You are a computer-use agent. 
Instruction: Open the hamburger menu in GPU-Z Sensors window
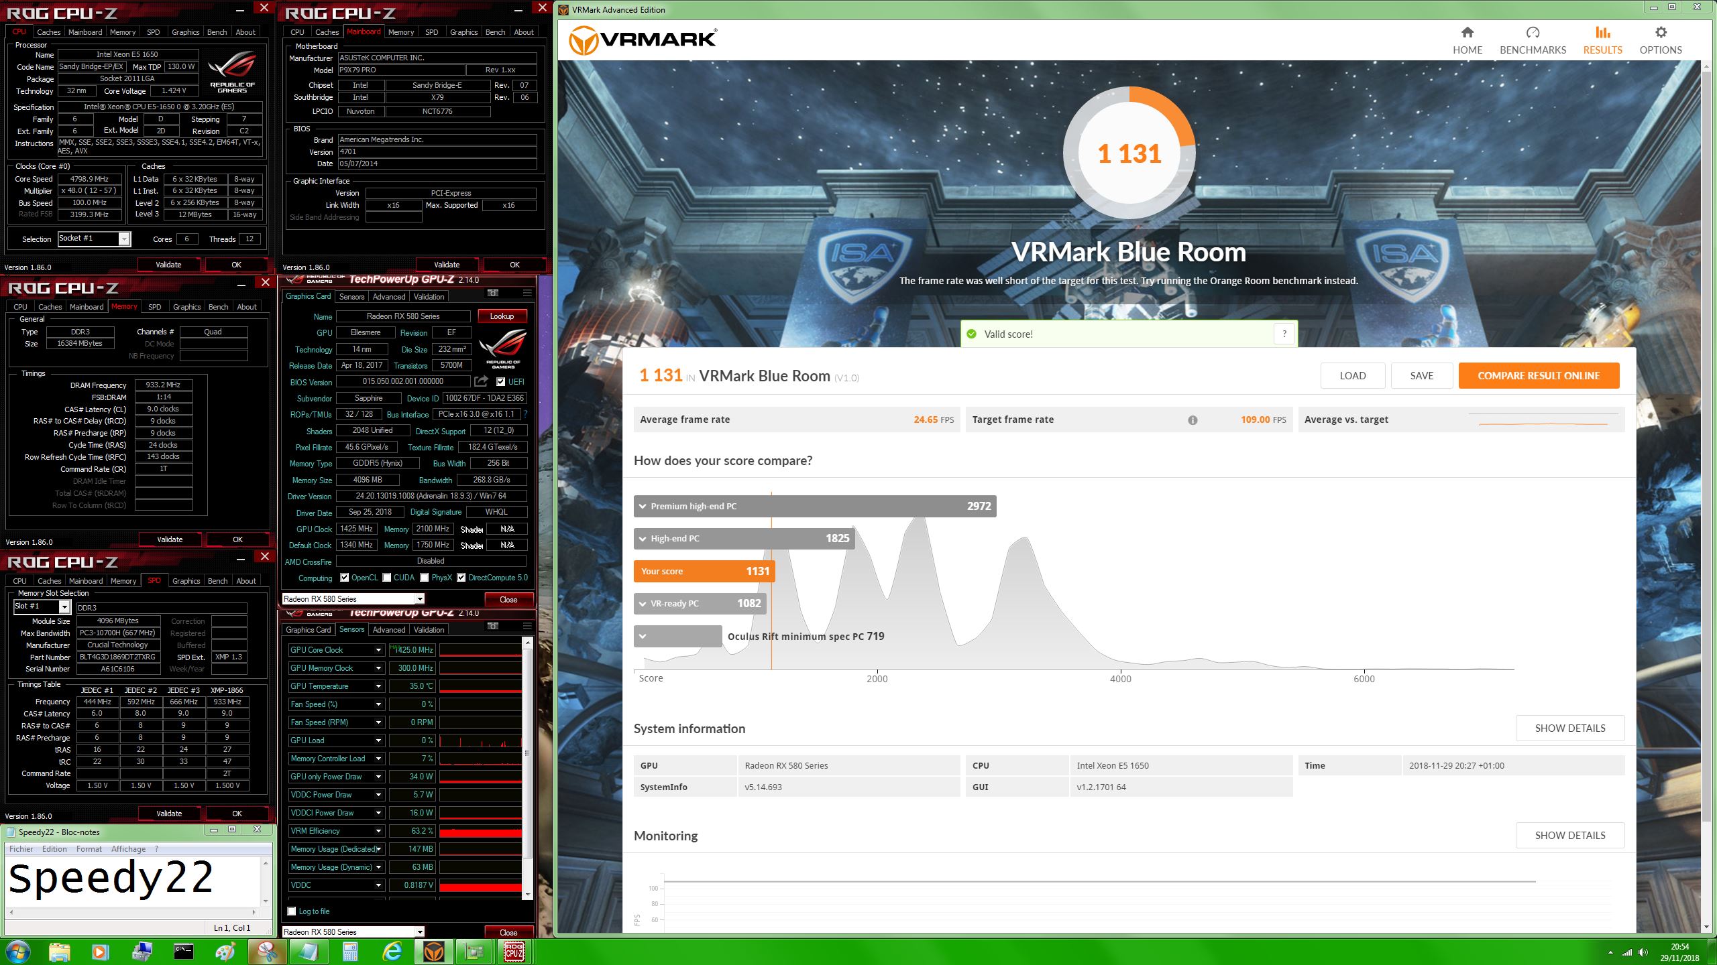click(x=527, y=626)
